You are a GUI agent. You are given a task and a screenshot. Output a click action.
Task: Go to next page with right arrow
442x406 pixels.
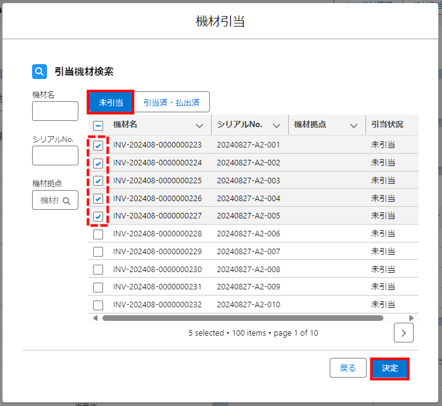[x=403, y=333]
